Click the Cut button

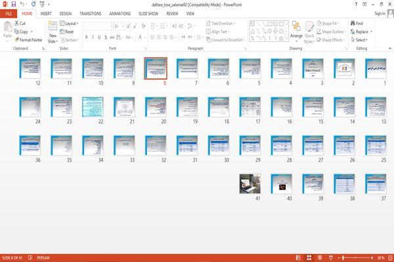click(20, 24)
